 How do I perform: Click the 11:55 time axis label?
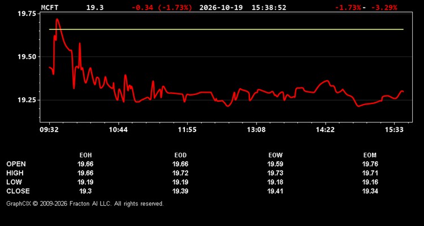187,130
